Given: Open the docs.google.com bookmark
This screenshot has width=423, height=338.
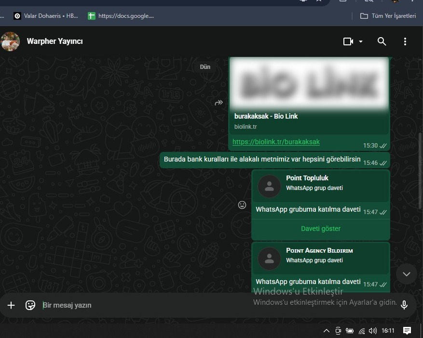Looking at the screenshot, I should (121, 16).
